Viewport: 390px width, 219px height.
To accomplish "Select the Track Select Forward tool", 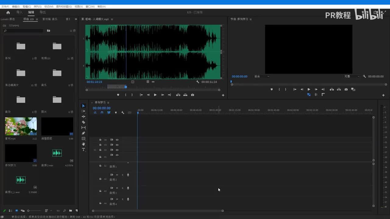I will point(83,111).
